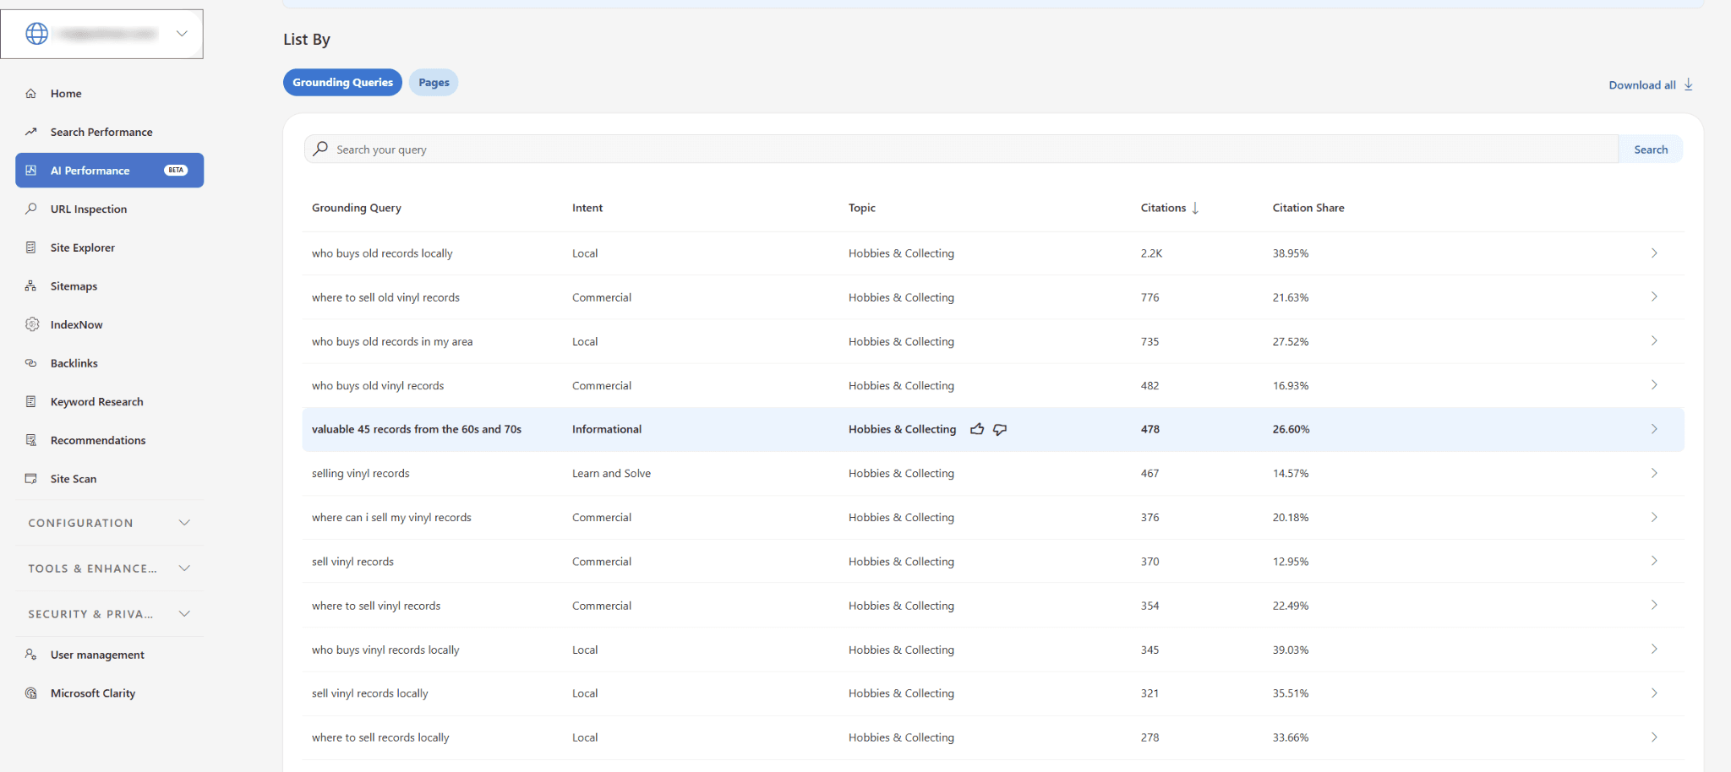Open Search Performance menu item
The image size is (1731, 772).
coord(101,132)
